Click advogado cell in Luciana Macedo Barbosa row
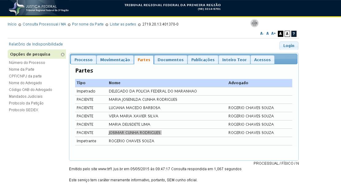The image size is (341, 185). pyautogui.click(x=251, y=108)
